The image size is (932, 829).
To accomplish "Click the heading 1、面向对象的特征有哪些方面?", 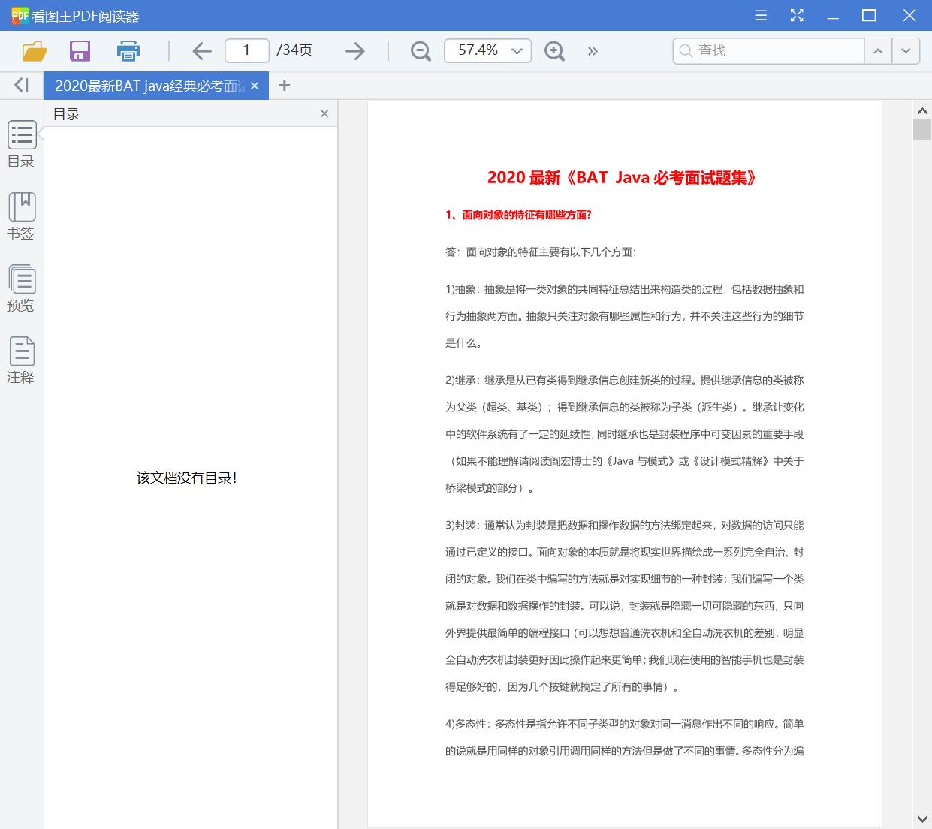I will [x=519, y=215].
